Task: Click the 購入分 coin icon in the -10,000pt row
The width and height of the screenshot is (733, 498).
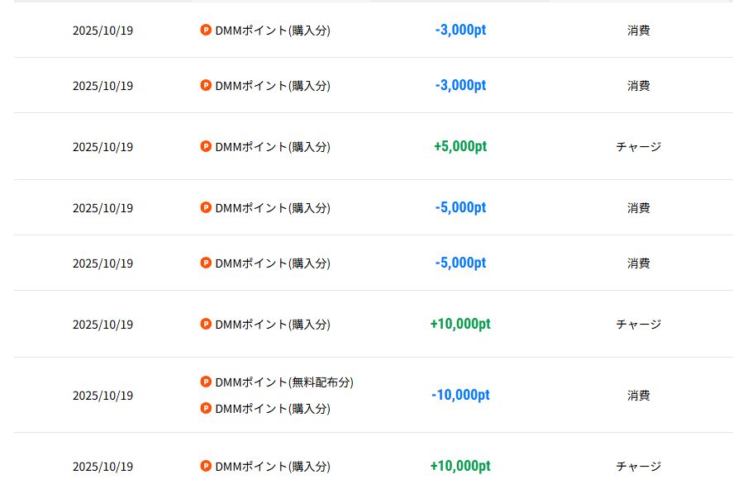Action: (x=206, y=408)
